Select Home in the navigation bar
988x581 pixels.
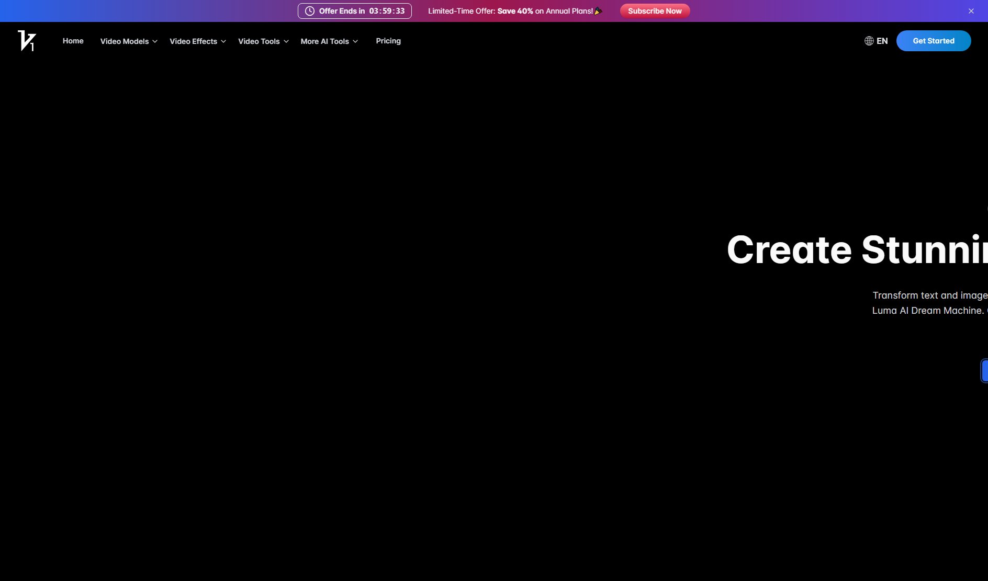(x=73, y=41)
